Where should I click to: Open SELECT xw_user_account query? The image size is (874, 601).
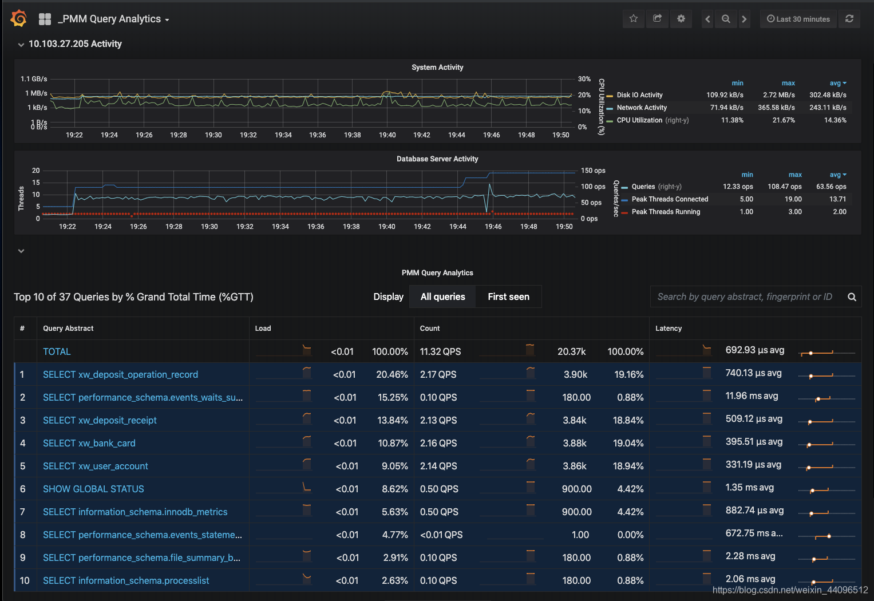96,466
